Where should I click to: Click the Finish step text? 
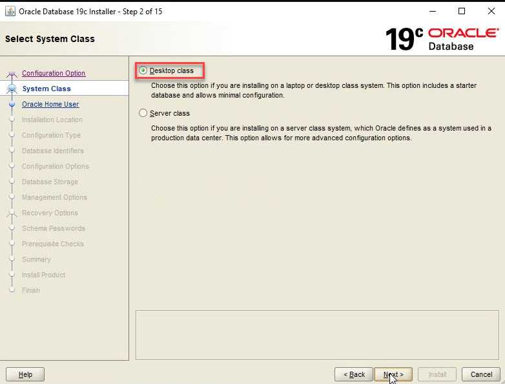point(31,290)
